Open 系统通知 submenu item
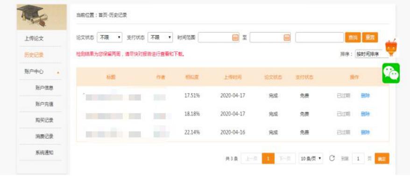 (44, 153)
